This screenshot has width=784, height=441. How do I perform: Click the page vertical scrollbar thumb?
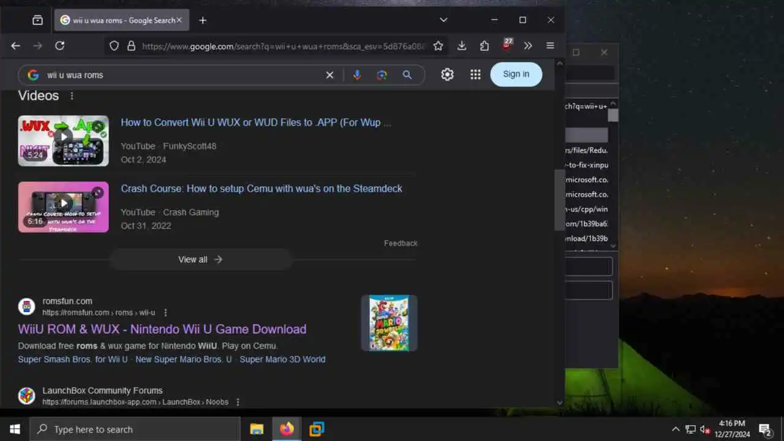point(559,200)
